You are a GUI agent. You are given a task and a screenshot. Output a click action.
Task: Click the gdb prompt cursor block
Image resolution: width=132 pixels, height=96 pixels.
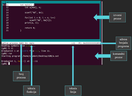[9, 64]
